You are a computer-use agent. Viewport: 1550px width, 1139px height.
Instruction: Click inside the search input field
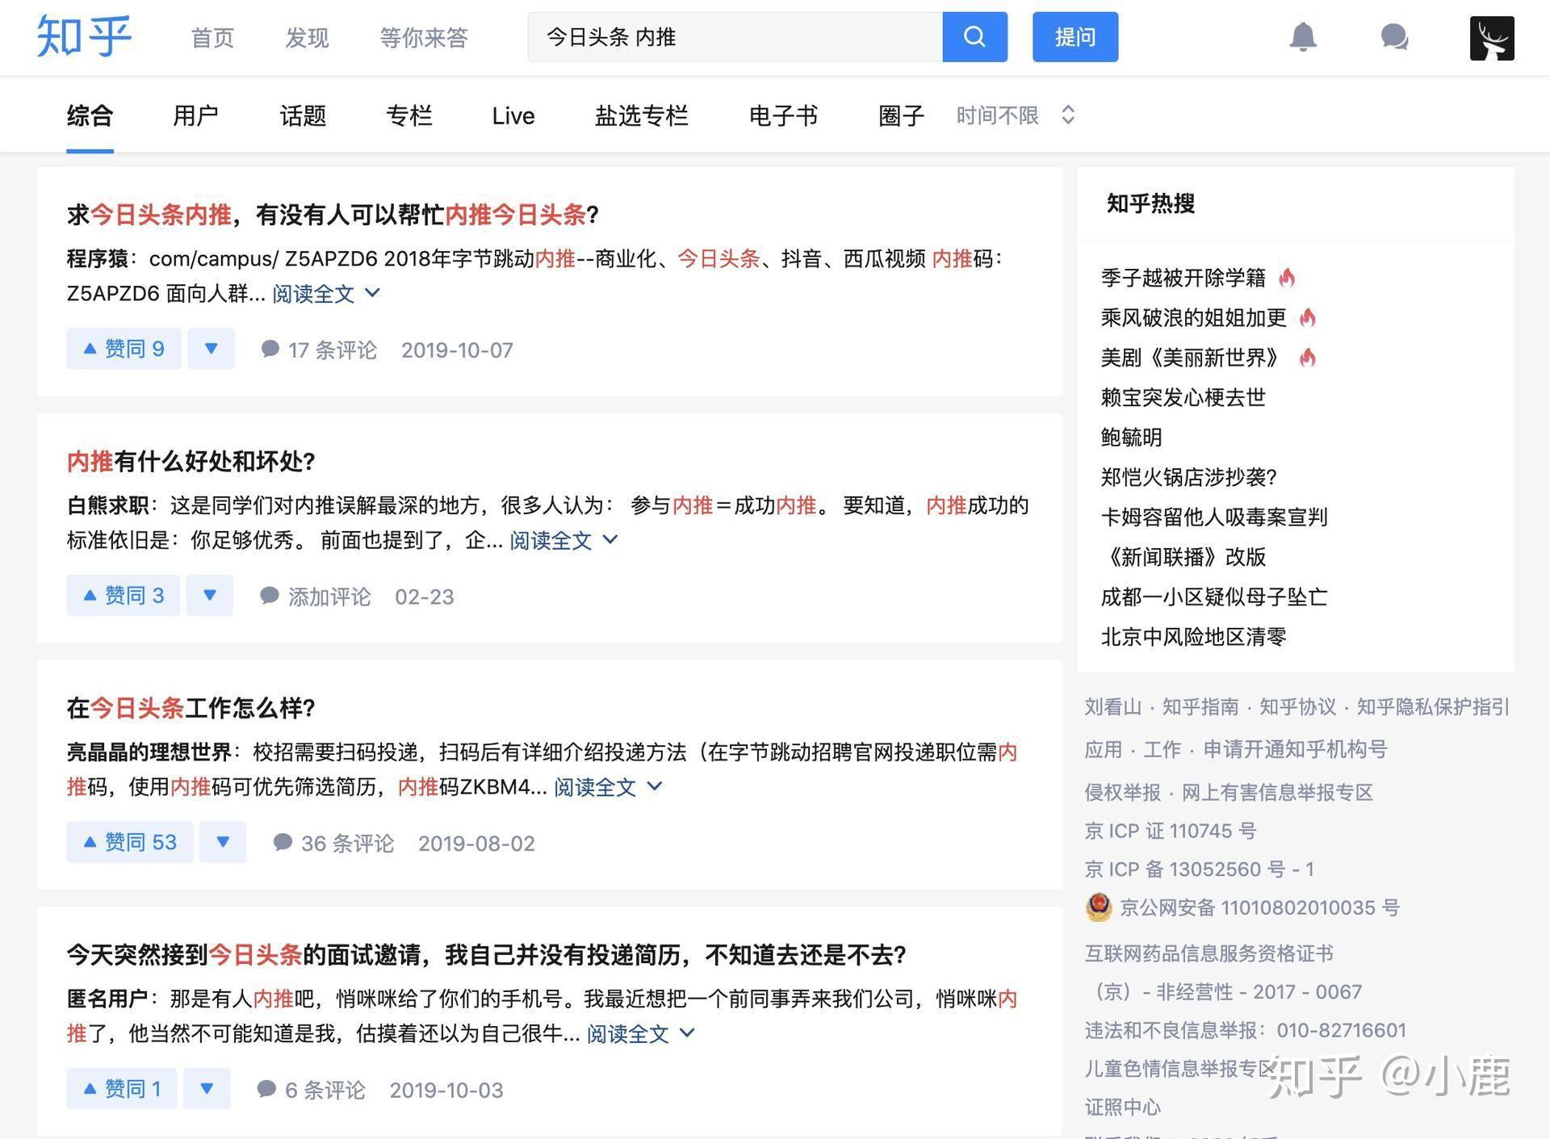727,37
